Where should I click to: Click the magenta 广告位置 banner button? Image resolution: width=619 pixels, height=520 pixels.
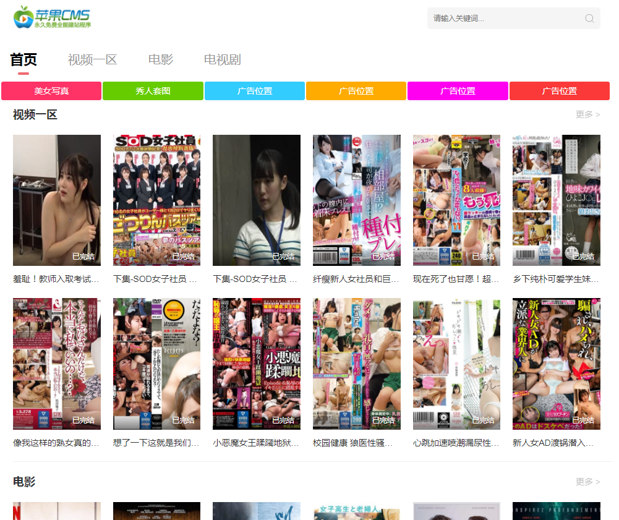point(458,91)
